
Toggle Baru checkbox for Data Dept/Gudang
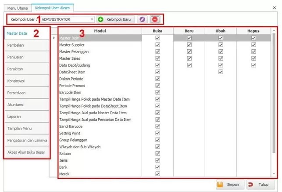189,65
